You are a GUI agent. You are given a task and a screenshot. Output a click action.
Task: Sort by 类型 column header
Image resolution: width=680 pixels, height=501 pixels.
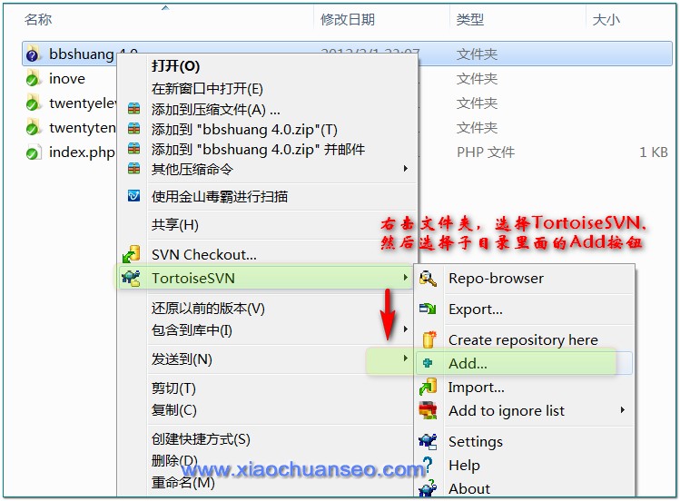[469, 19]
